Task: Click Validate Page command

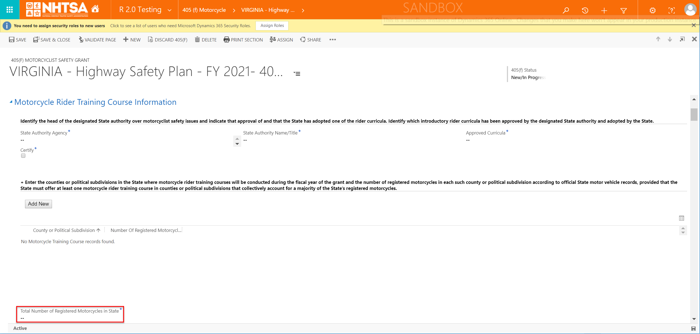Action: tap(97, 40)
